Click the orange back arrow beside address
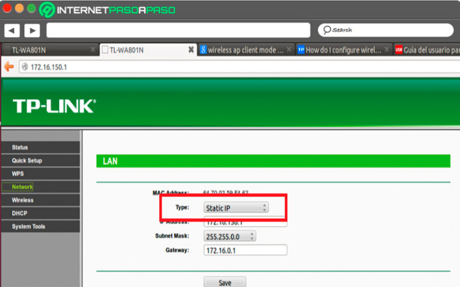 [x=9, y=67]
